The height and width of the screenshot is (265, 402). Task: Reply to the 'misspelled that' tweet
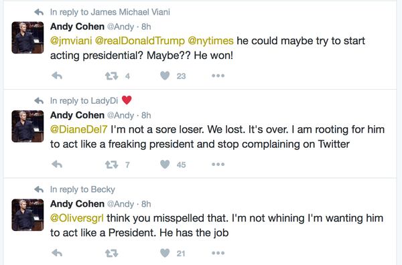[x=57, y=253]
